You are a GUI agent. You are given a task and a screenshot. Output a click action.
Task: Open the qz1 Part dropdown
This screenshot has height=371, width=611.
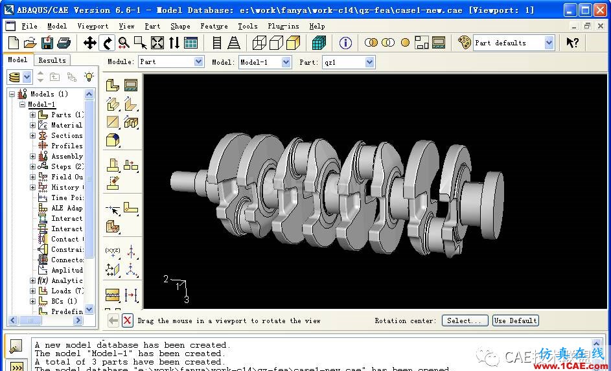coord(370,62)
